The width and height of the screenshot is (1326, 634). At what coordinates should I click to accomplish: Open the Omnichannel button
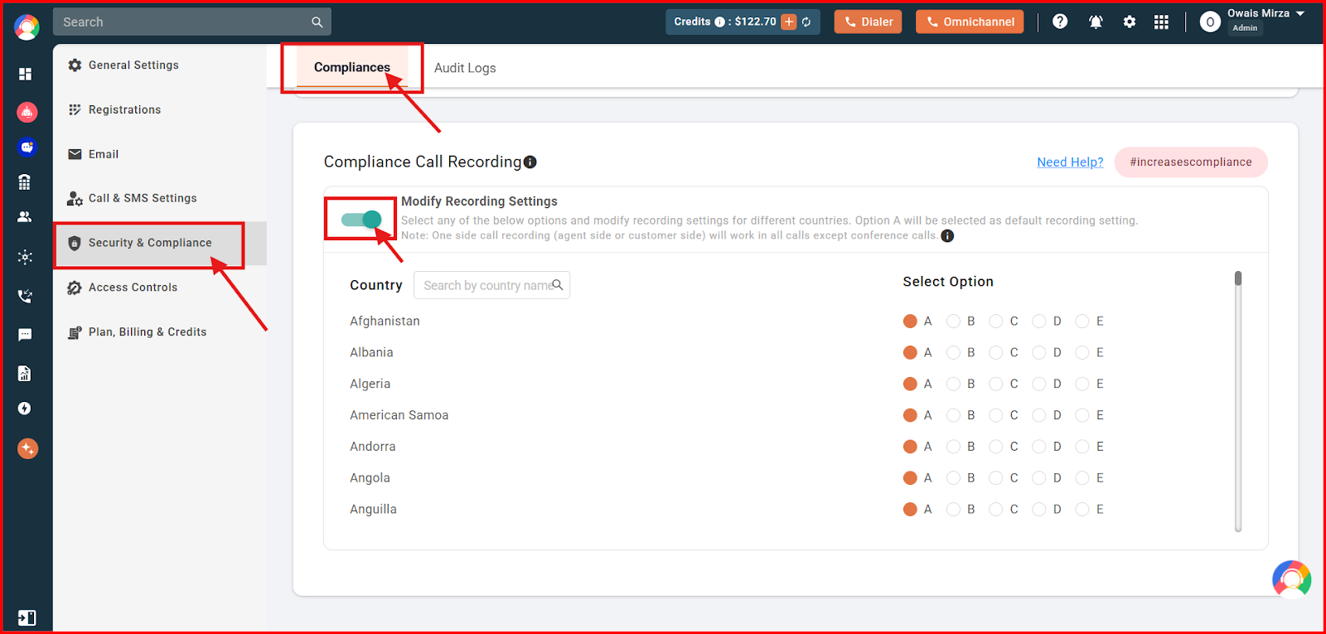click(970, 22)
